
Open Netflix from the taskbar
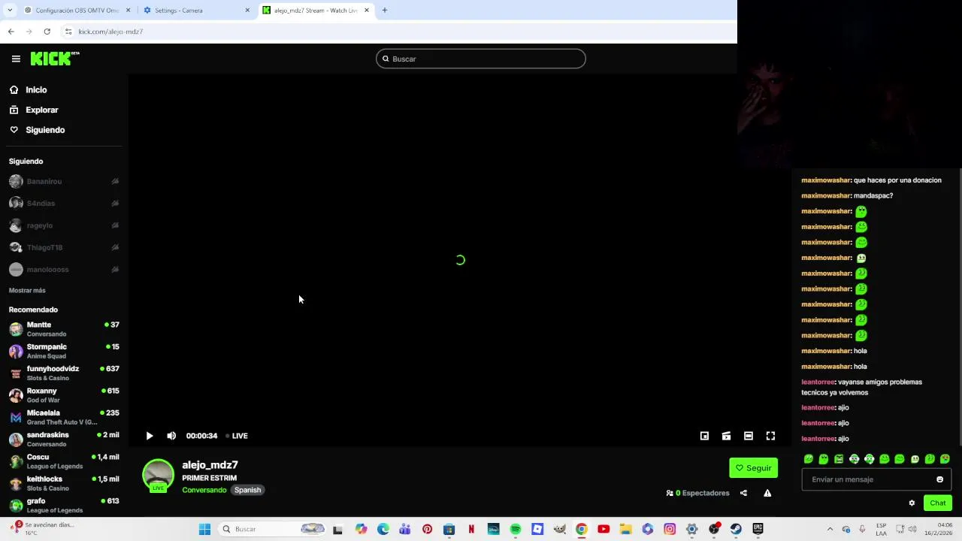[x=471, y=529]
